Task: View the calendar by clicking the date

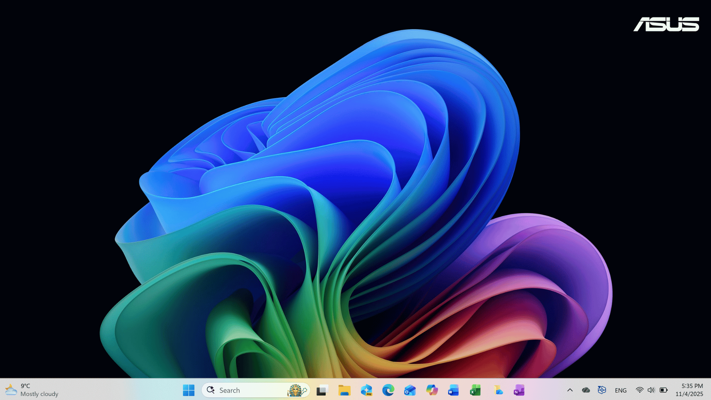Action: 690,394
